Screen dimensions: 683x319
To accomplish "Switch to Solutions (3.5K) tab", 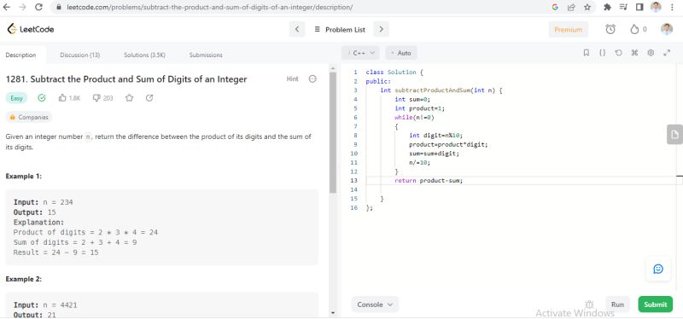I will (144, 55).
